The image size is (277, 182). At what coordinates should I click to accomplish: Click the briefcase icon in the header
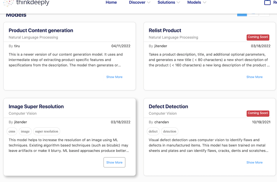[x=267, y=3]
